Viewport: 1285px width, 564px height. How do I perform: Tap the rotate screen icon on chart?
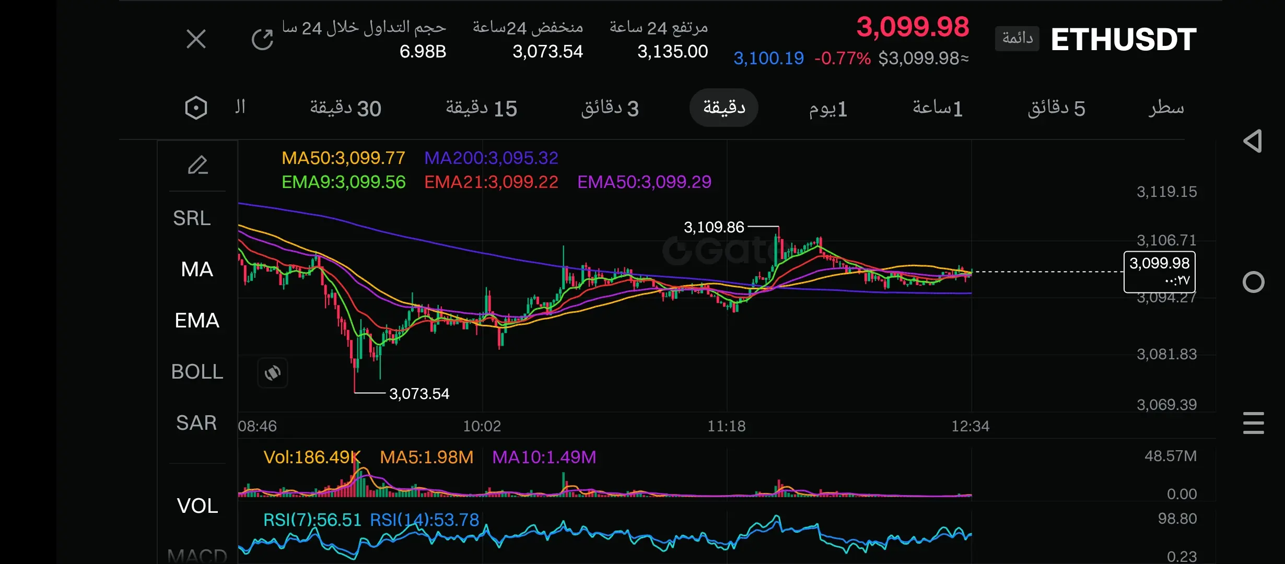tap(273, 373)
